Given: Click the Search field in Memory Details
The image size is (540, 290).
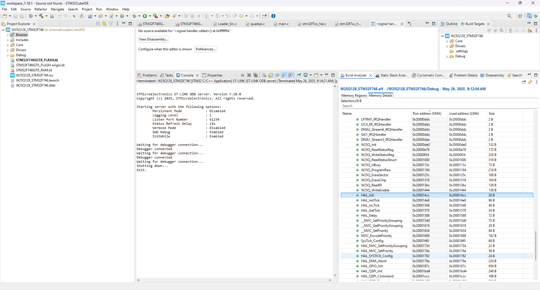Looking at the screenshot, I should coord(439,106).
